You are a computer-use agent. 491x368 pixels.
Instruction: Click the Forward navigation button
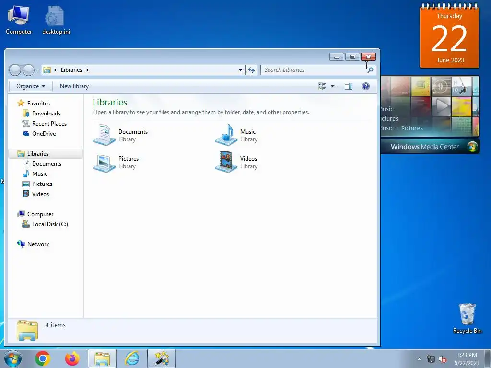click(28, 70)
